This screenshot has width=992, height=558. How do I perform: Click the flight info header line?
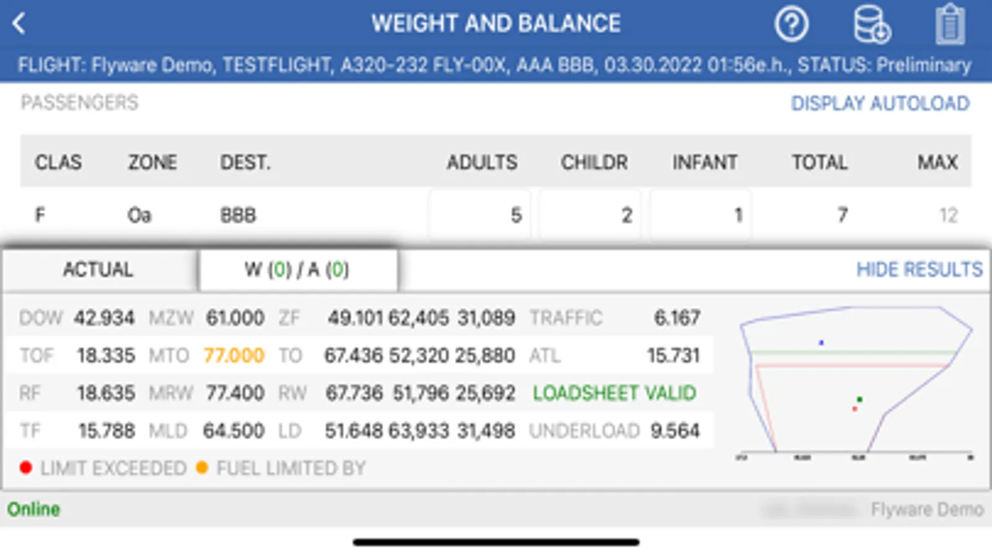click(x=494, y=65)
